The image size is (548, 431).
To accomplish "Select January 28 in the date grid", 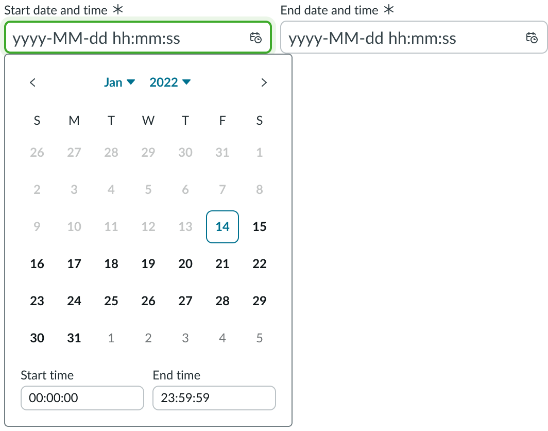I will coord(222,301).
